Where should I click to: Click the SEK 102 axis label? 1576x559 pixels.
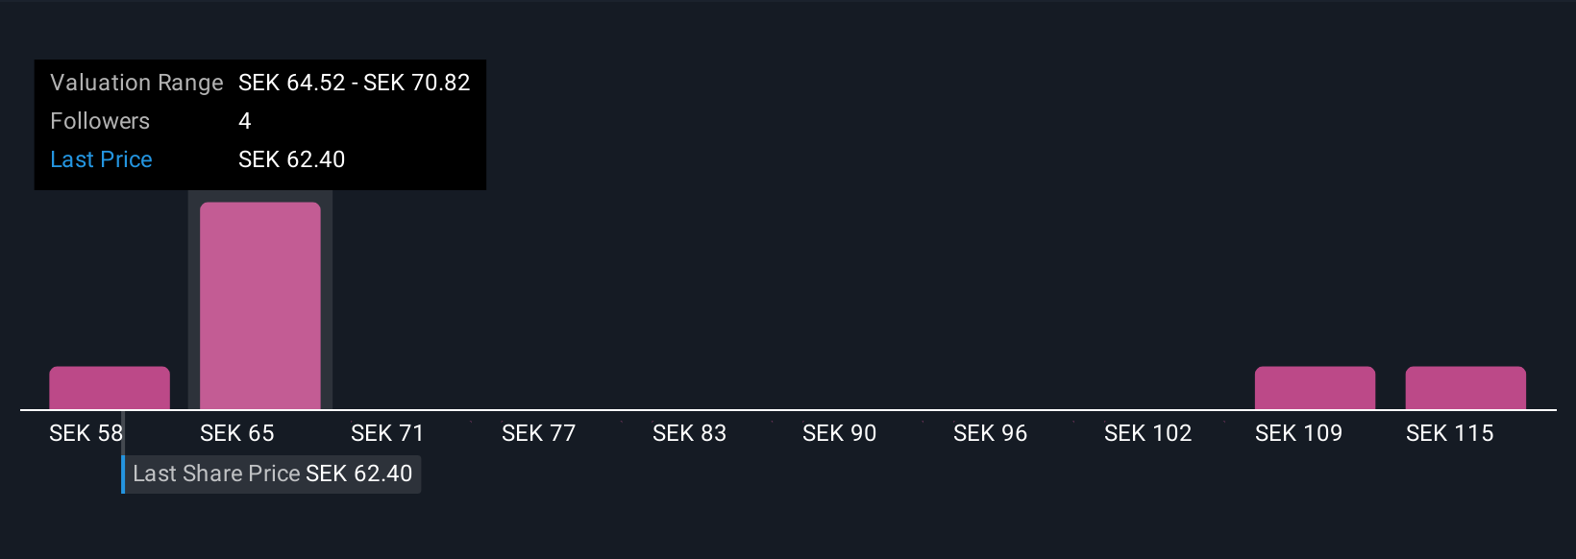[1148, 433]
